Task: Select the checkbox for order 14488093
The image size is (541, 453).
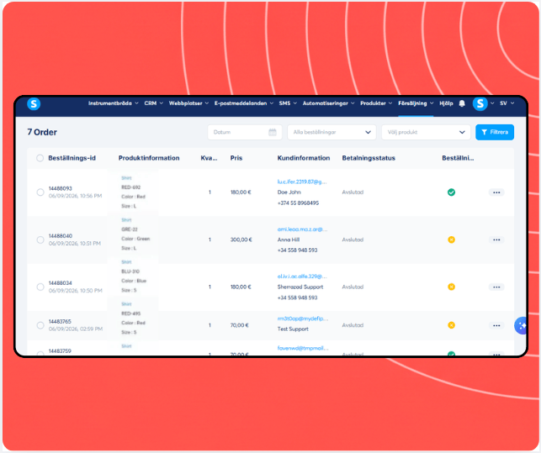Action: click(40, 192)
